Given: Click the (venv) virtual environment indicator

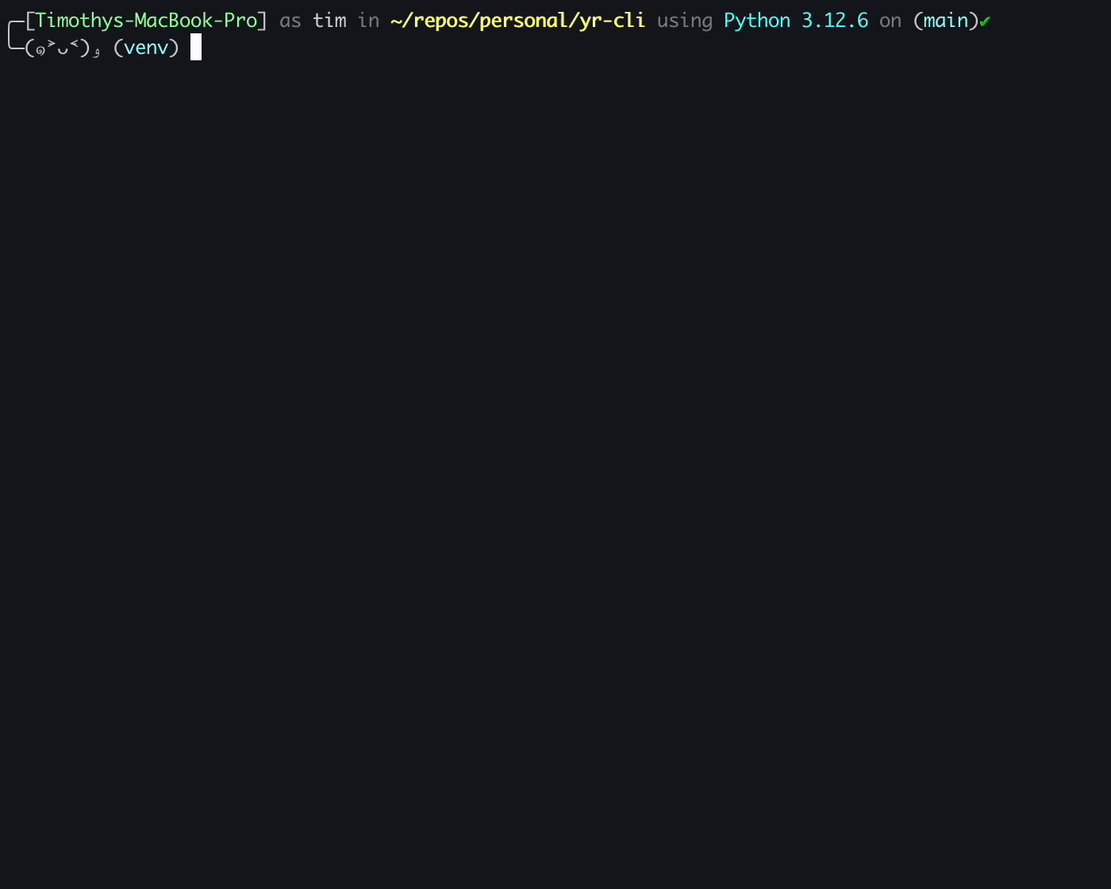Looking at the screenshot, I should coord(147,48).
